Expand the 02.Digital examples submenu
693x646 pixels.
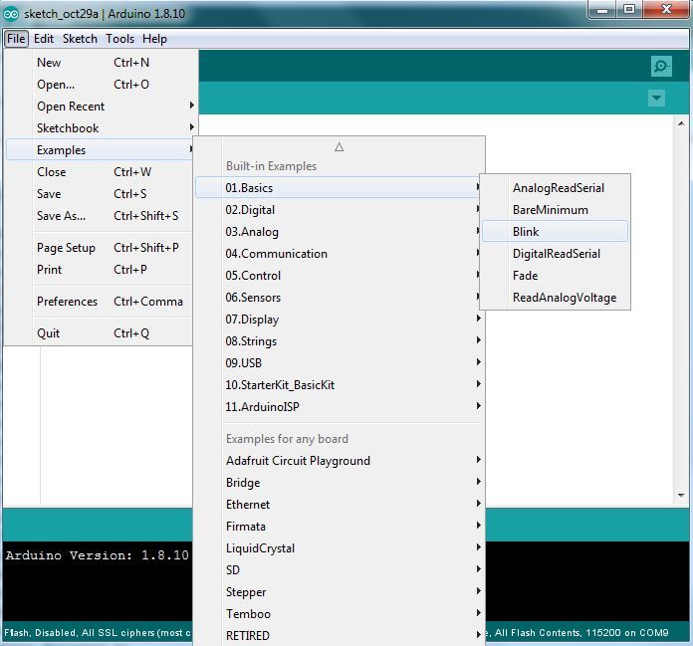(339, 210)
